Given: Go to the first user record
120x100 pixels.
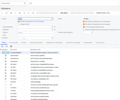Looking at the screenshot, I should click(20, 13).
